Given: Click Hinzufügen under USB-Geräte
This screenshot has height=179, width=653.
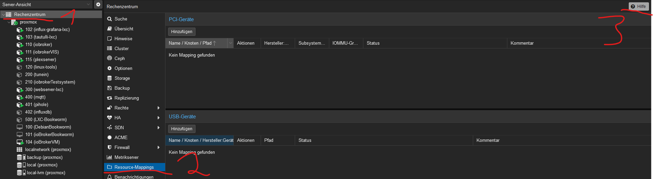Looking at the screenshot, I should (x=182, y=129).
